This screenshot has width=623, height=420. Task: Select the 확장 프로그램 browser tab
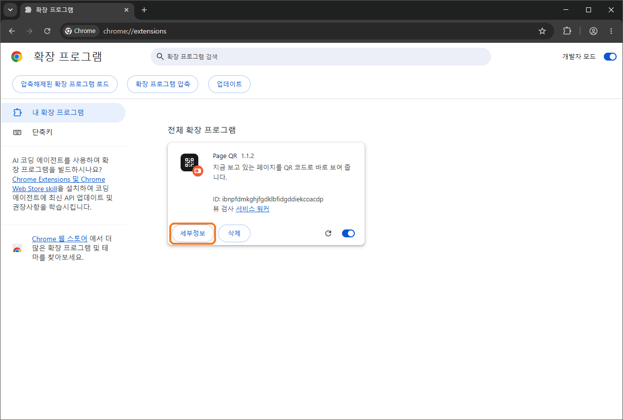[77, 10]
